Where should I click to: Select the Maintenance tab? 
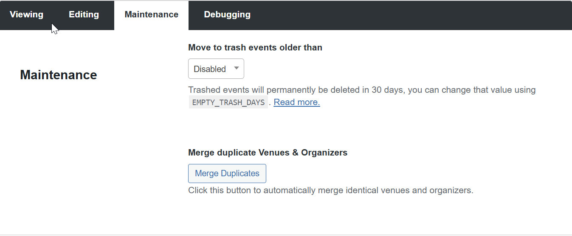(151, 14)
